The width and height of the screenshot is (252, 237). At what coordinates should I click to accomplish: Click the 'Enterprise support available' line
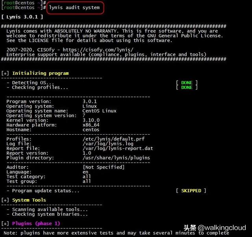[x=106, y=54]
